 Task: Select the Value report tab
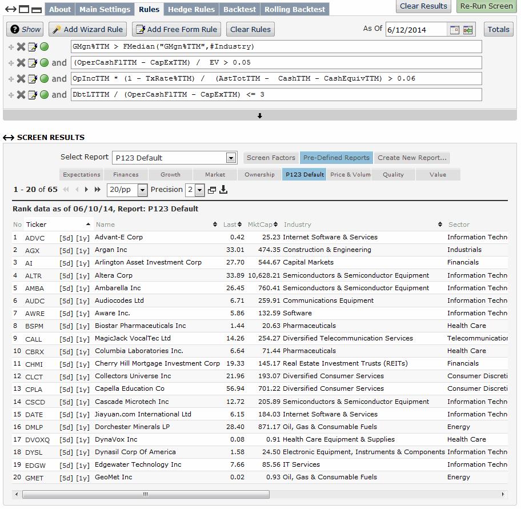point(438,174)
